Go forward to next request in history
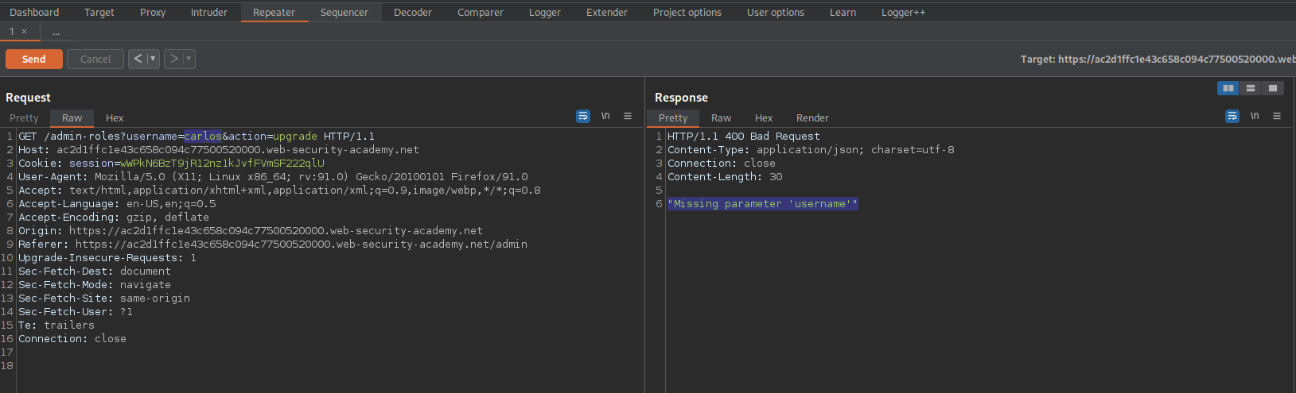1296x393 pixels. [x=173, y=59]
